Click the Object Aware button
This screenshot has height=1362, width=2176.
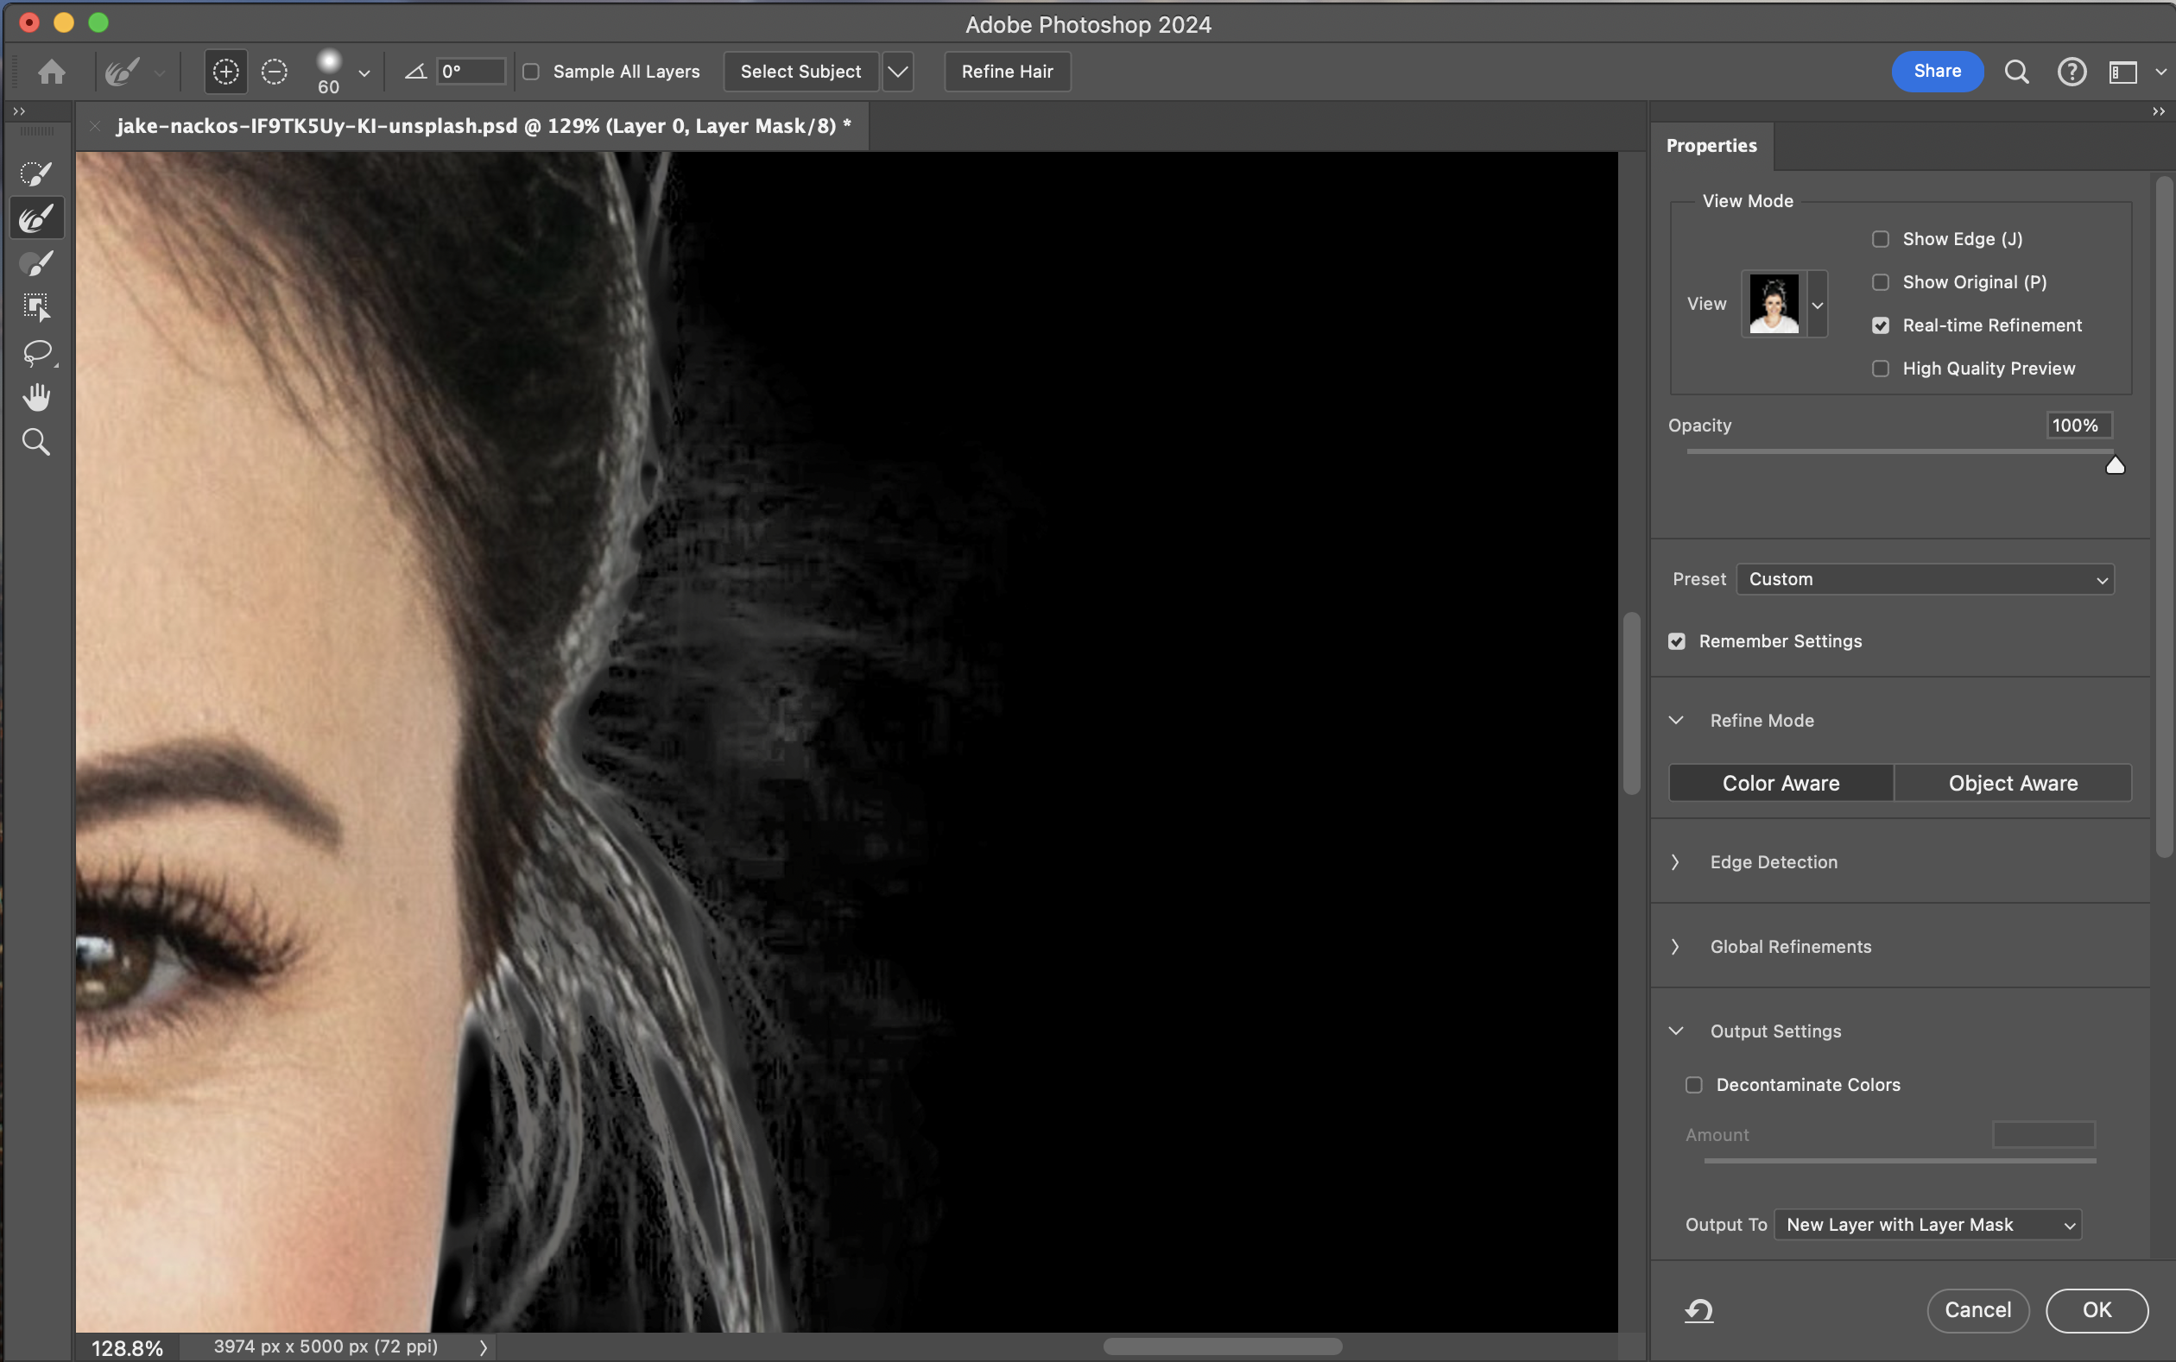tap(2012, 783)
